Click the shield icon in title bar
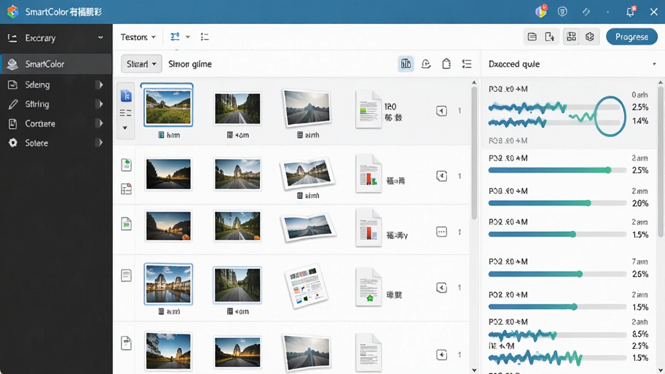 click(562, 12)
